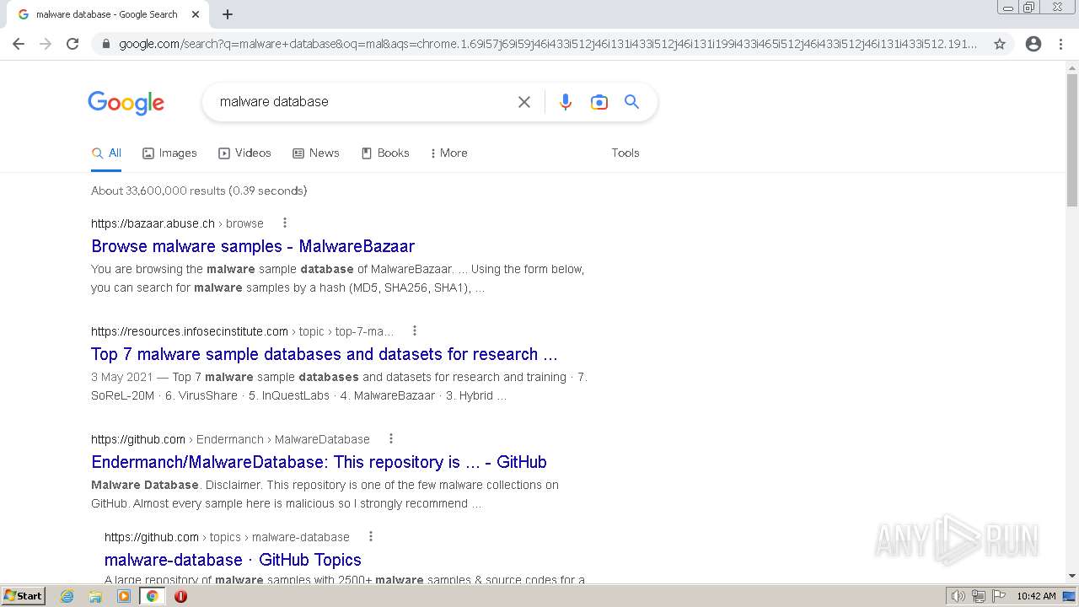
Task: Open options for Endermanch MalwareDatabase result
Action: (x=391, y=439)
